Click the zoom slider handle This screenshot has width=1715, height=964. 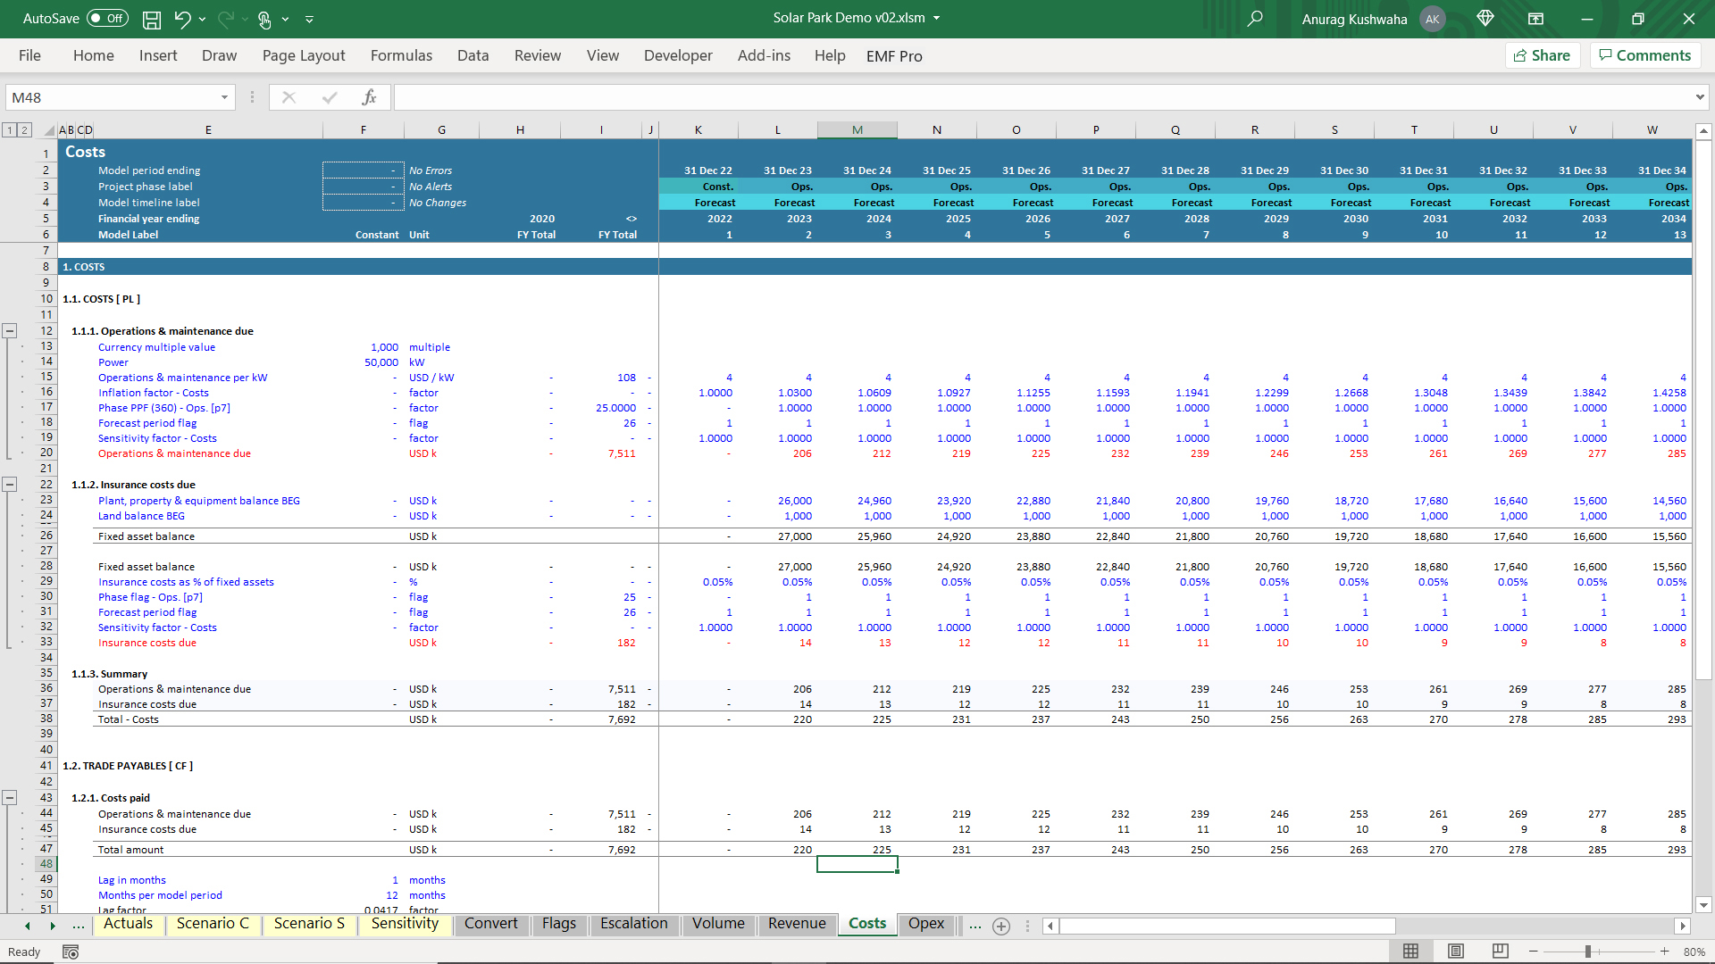(x=1588, y=952)
